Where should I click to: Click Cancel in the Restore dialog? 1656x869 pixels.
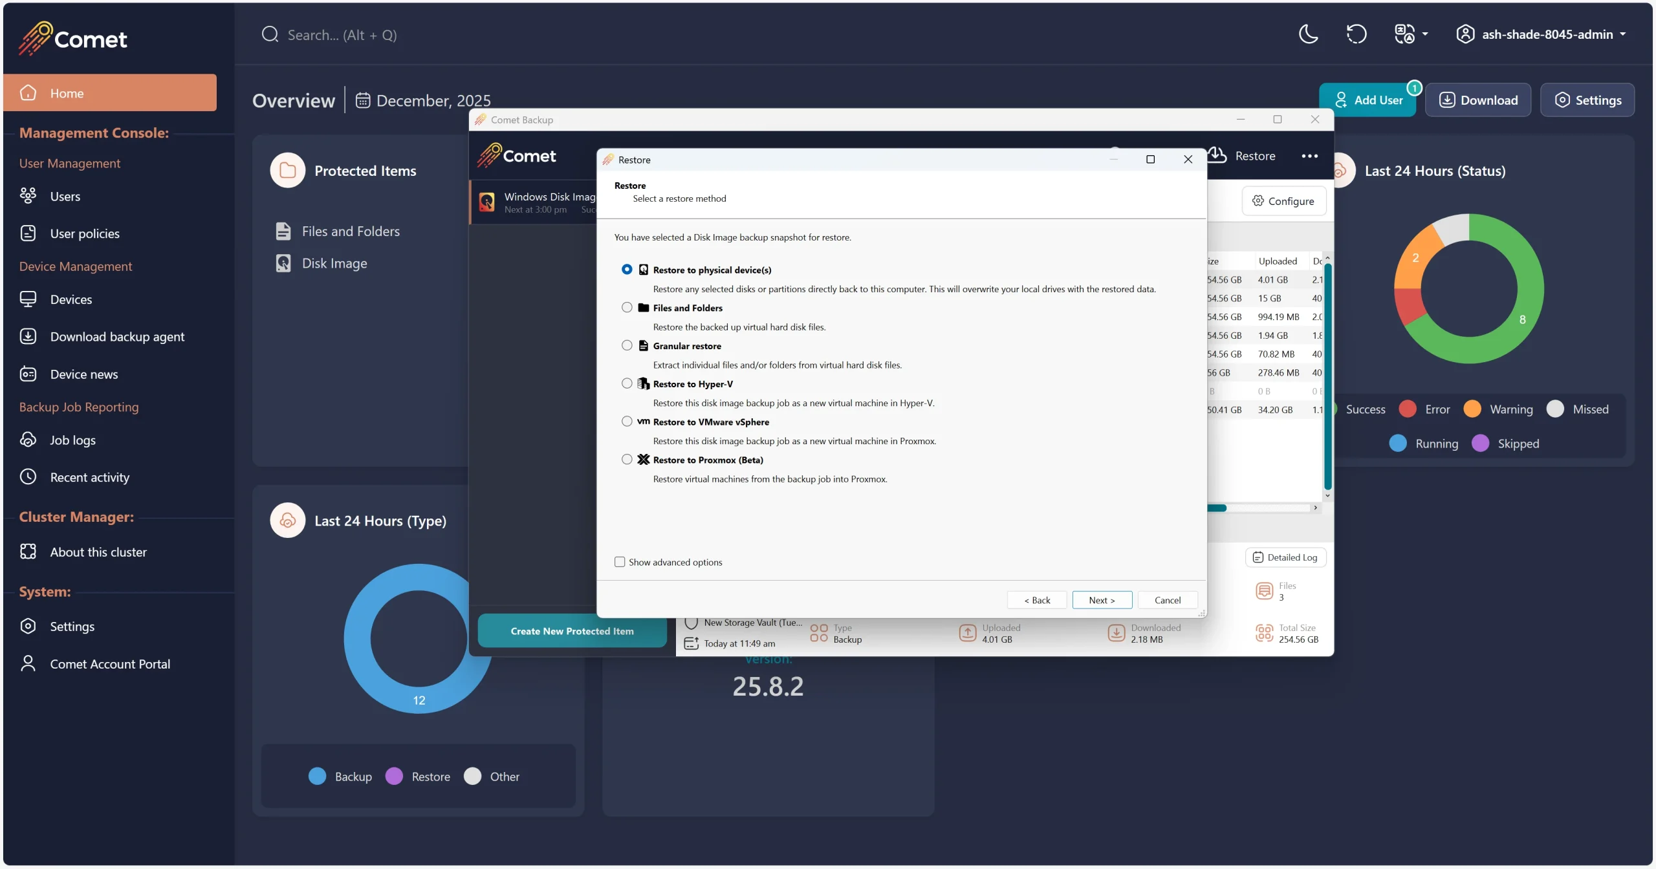coord(1168,600)
